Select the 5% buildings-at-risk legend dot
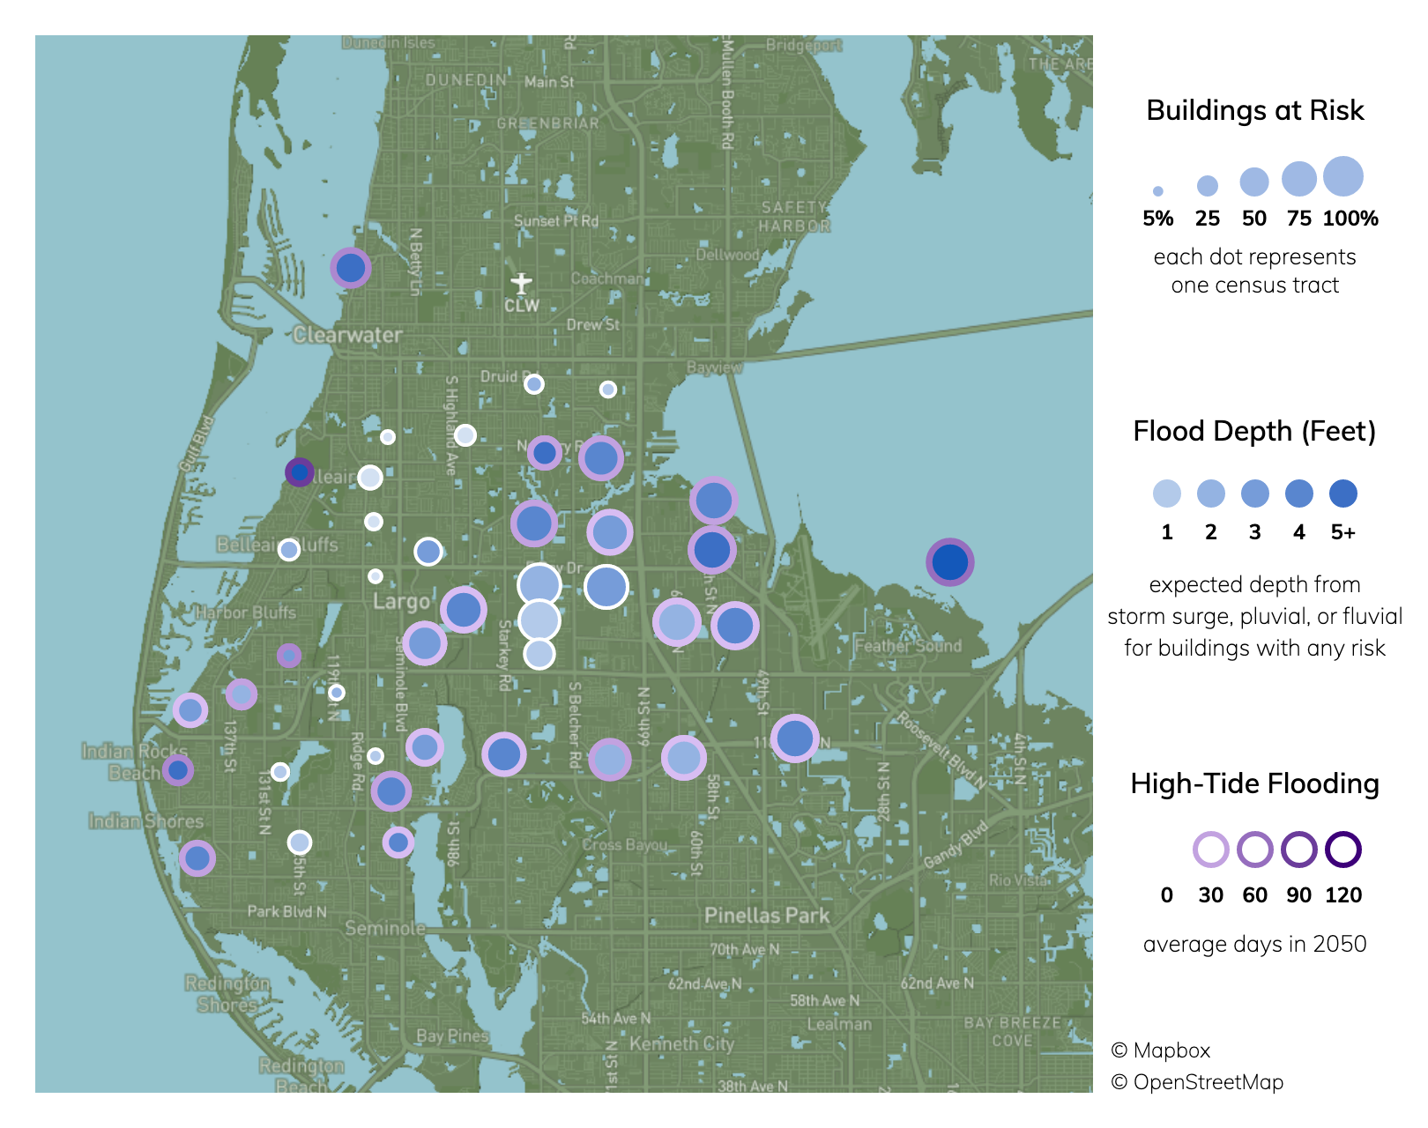Image resolution: width=1428 pixels, height=1128 pixels. tap(1157, 191)
